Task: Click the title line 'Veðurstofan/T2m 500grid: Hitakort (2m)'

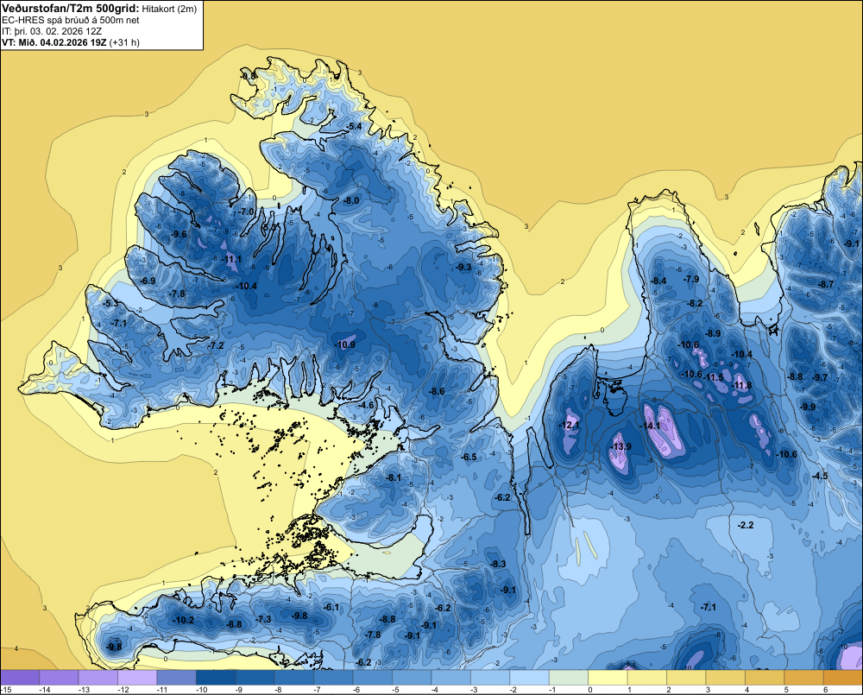Action: pos(98,8)
